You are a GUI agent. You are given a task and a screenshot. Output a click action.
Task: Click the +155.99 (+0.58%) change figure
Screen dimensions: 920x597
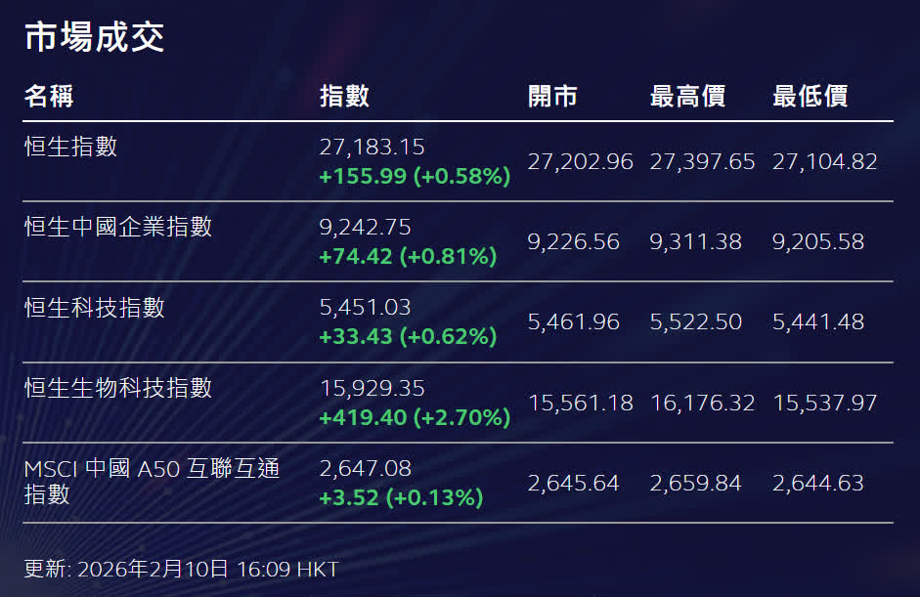(415, 177)
